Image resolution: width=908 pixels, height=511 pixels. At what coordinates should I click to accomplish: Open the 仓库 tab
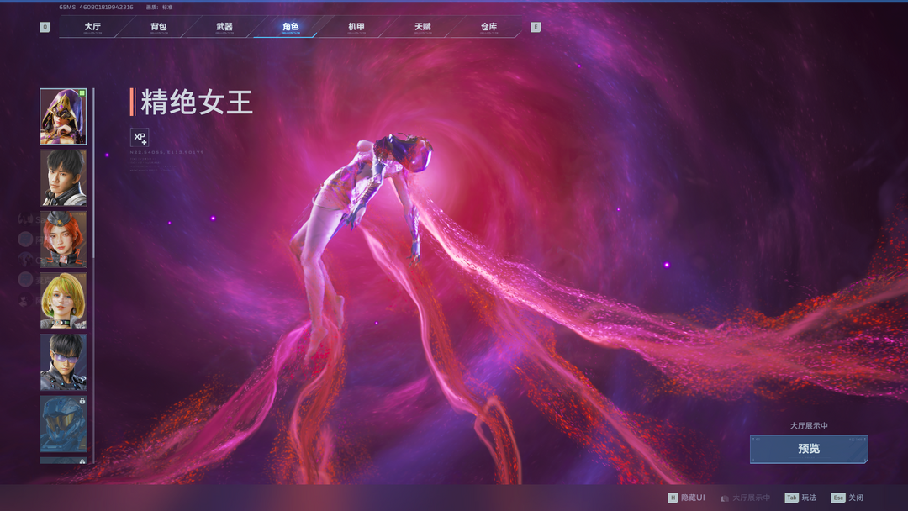pos(488,27)
